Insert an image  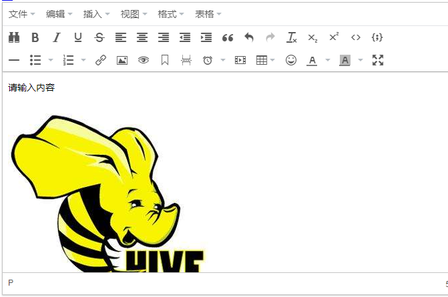point(122,60)
